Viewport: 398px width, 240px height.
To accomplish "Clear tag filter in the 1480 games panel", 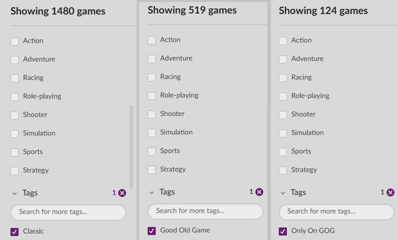I will (122, 193).
